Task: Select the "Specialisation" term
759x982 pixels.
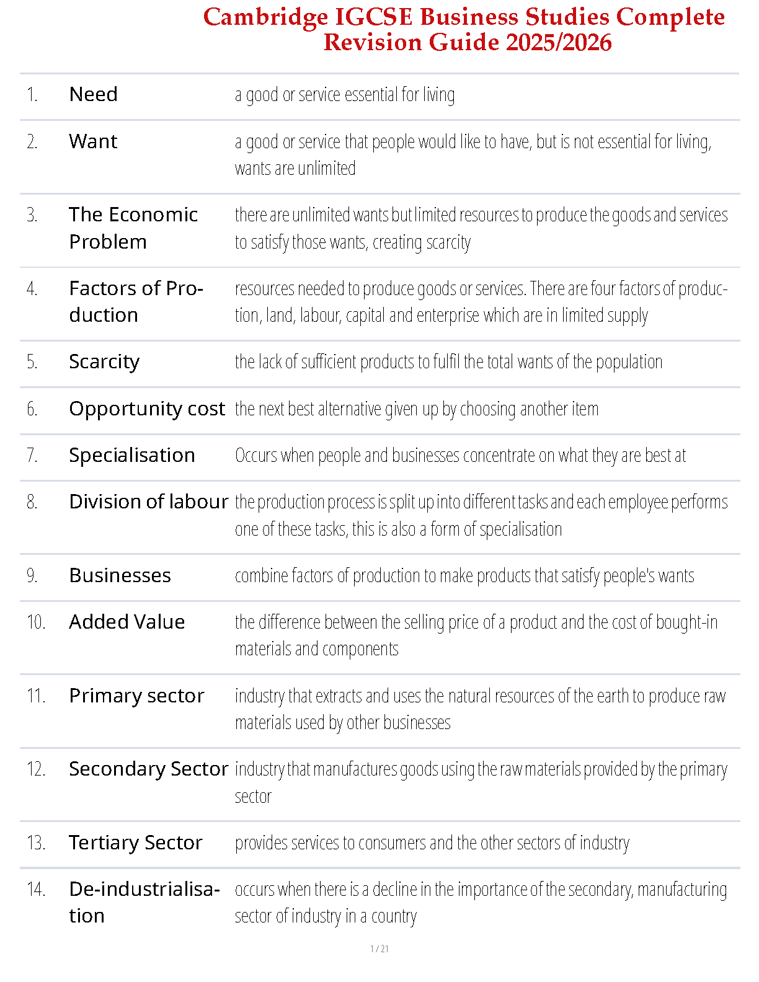Action: pos(132,455)
